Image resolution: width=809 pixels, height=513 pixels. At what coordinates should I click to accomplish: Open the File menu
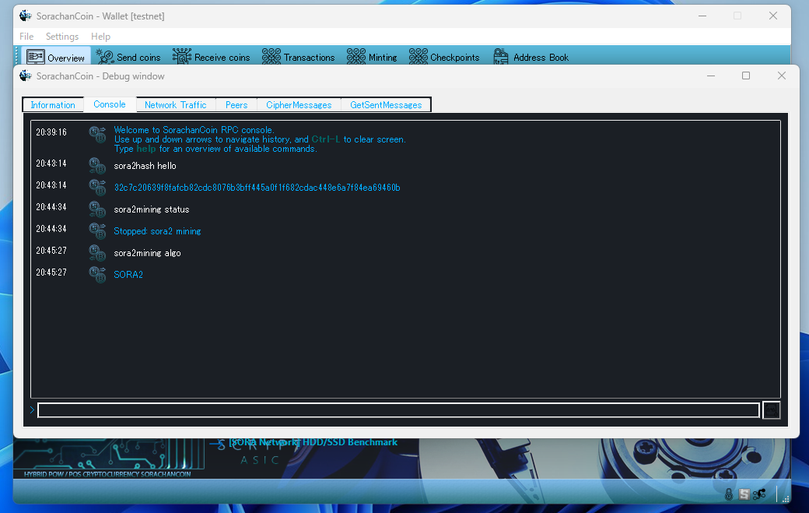(x=26, y=37)
